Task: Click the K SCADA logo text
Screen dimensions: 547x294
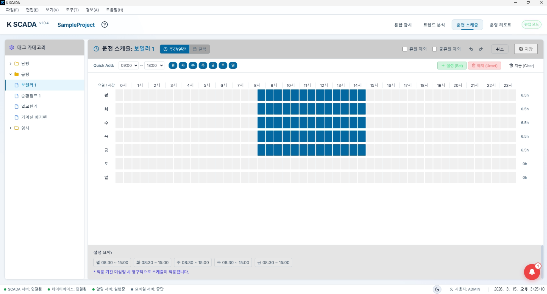Action: [x=22, y=25]
